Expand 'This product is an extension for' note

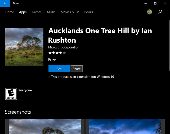click(x=81, y=77)
